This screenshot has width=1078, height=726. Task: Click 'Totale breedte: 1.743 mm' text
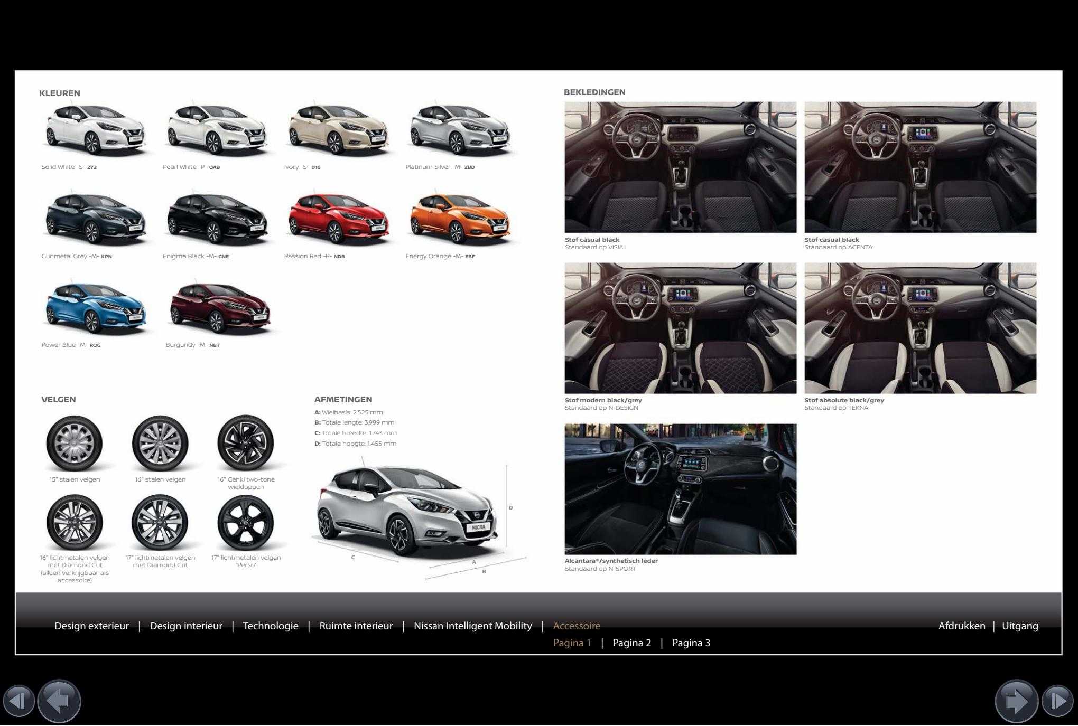(x=359, y=433)
